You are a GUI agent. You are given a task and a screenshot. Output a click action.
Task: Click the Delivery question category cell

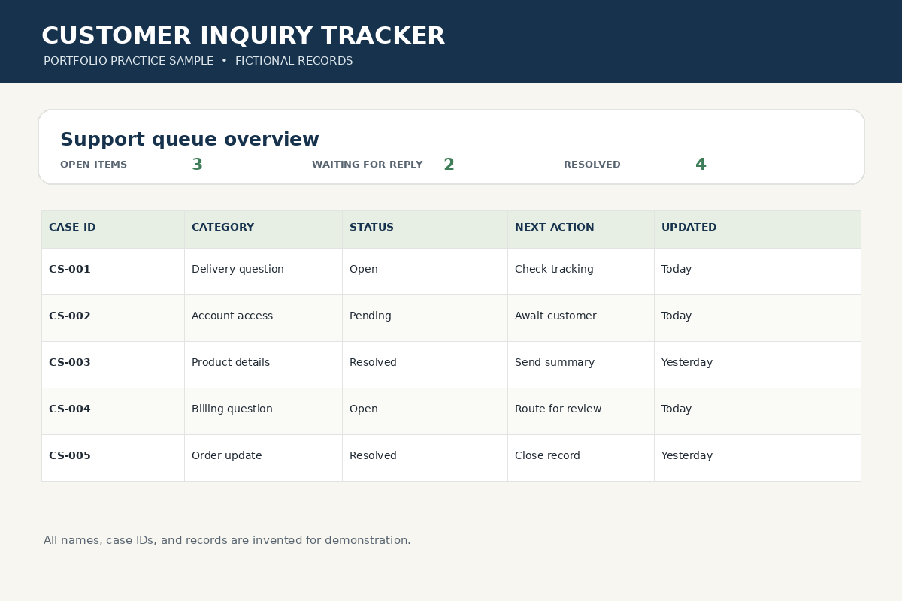click(263, 271)
